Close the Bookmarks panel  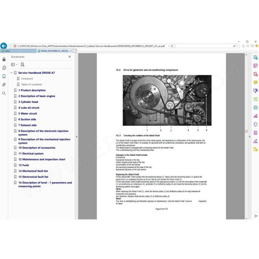click(x=70, y=57)
